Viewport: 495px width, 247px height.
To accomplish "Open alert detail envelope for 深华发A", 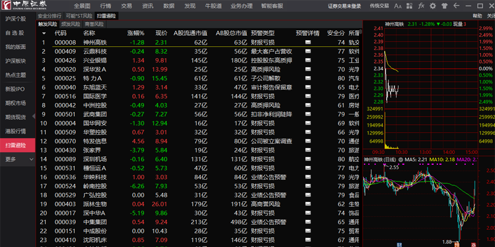I will click(308, 69).
